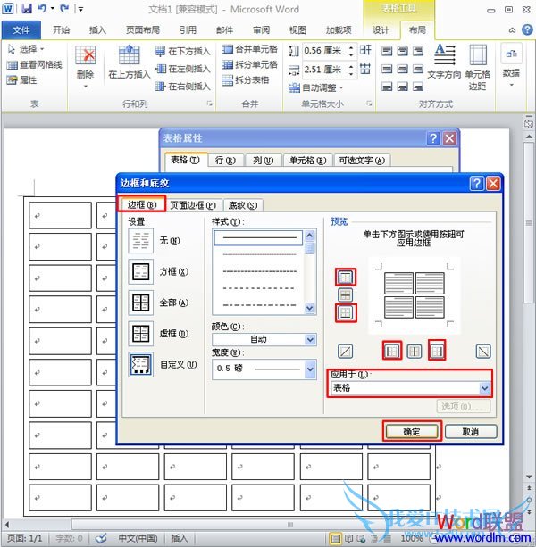Toggle left border button in preview

pos(392,351)
